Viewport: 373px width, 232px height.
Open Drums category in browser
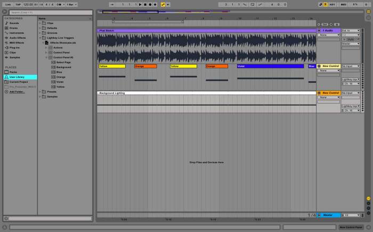[x=13, y=28]
